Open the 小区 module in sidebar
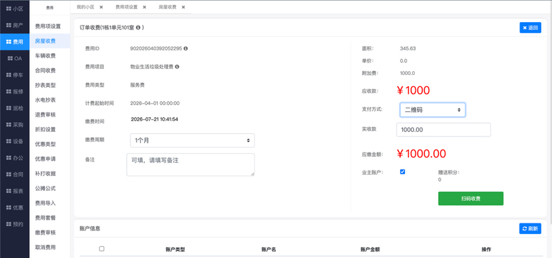 click(14, 9)
